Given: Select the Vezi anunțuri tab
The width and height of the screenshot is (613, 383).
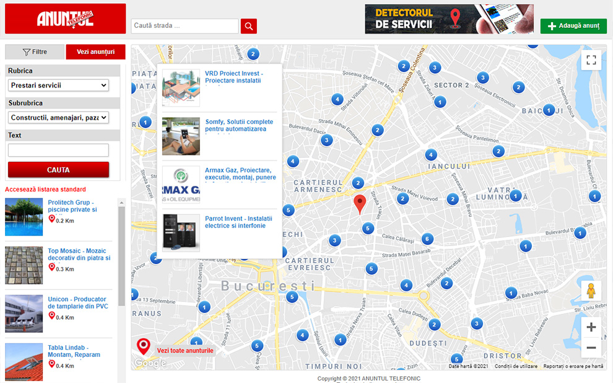Looking at the screenshot, I should 95,52.
